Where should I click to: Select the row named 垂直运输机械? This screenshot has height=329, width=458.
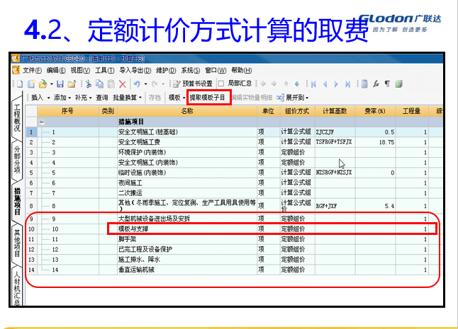coord(233,270)
